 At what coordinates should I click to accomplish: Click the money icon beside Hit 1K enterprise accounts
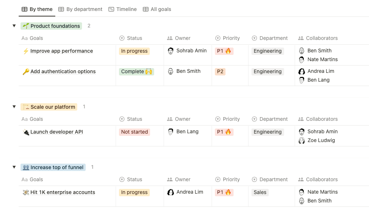26,193
